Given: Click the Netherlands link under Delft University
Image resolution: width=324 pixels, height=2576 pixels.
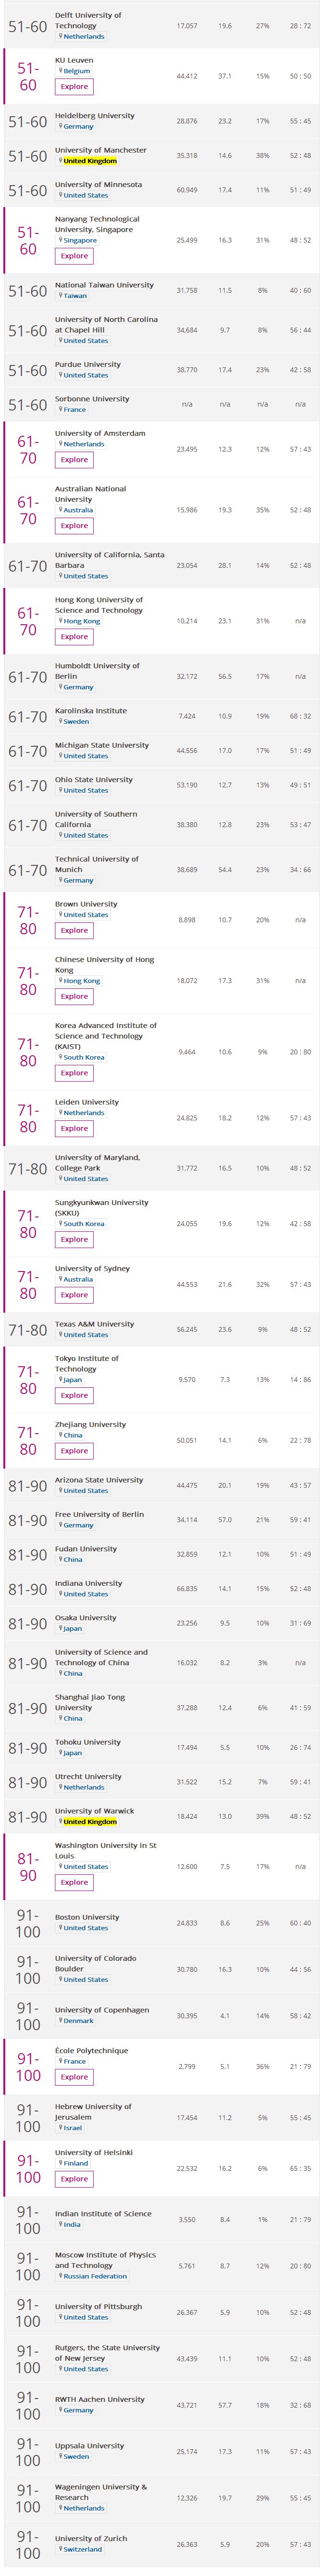Looking at the screenshot, I should 84,37.
